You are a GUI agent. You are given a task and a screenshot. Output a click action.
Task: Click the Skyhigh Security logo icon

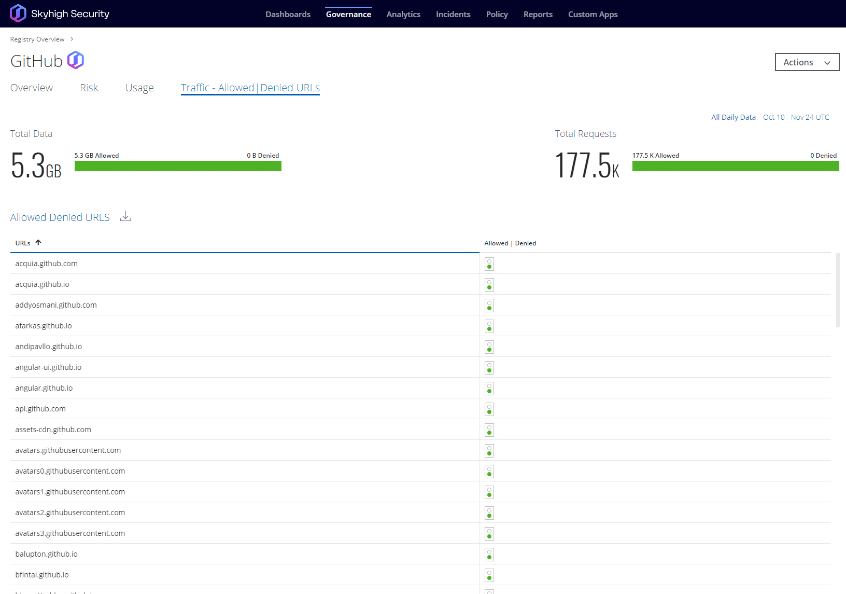[x=19, y=13]
